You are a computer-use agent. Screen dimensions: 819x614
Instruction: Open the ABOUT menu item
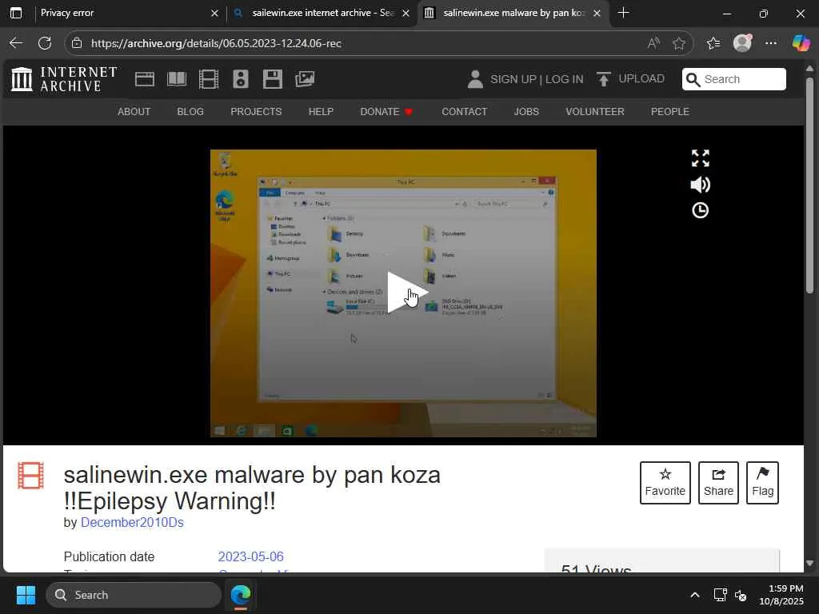(134, 112)
